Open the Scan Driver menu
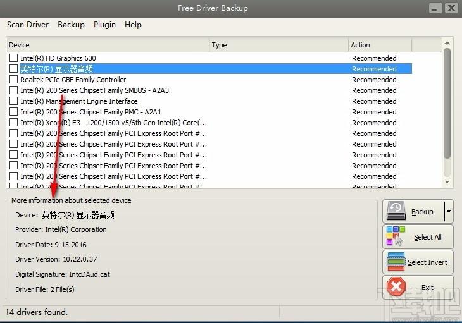The width and height of the screenshot is (462, 323). click(28, 25)
